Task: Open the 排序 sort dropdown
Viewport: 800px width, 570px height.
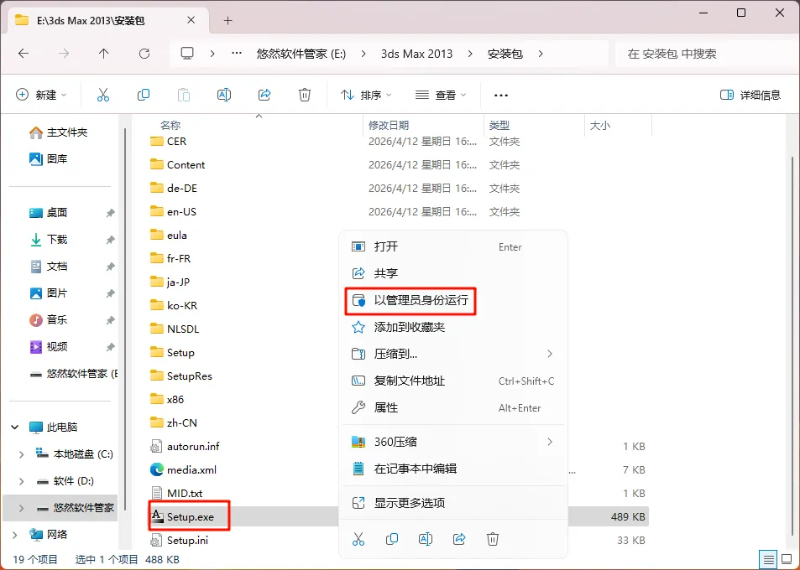Action: (x=366, y=96)
